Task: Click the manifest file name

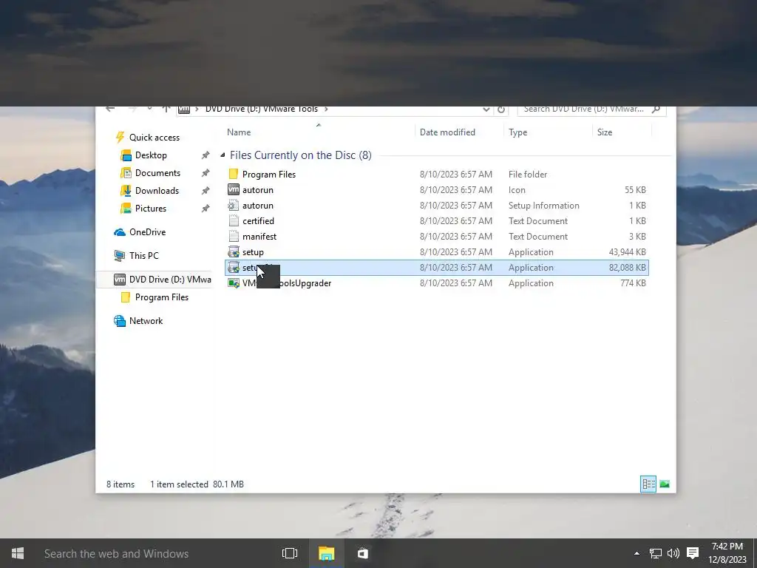Action: pos(259,236)
